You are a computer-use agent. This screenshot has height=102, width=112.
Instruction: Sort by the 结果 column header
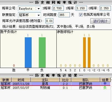pyautogui.click(x=105, y=80)
